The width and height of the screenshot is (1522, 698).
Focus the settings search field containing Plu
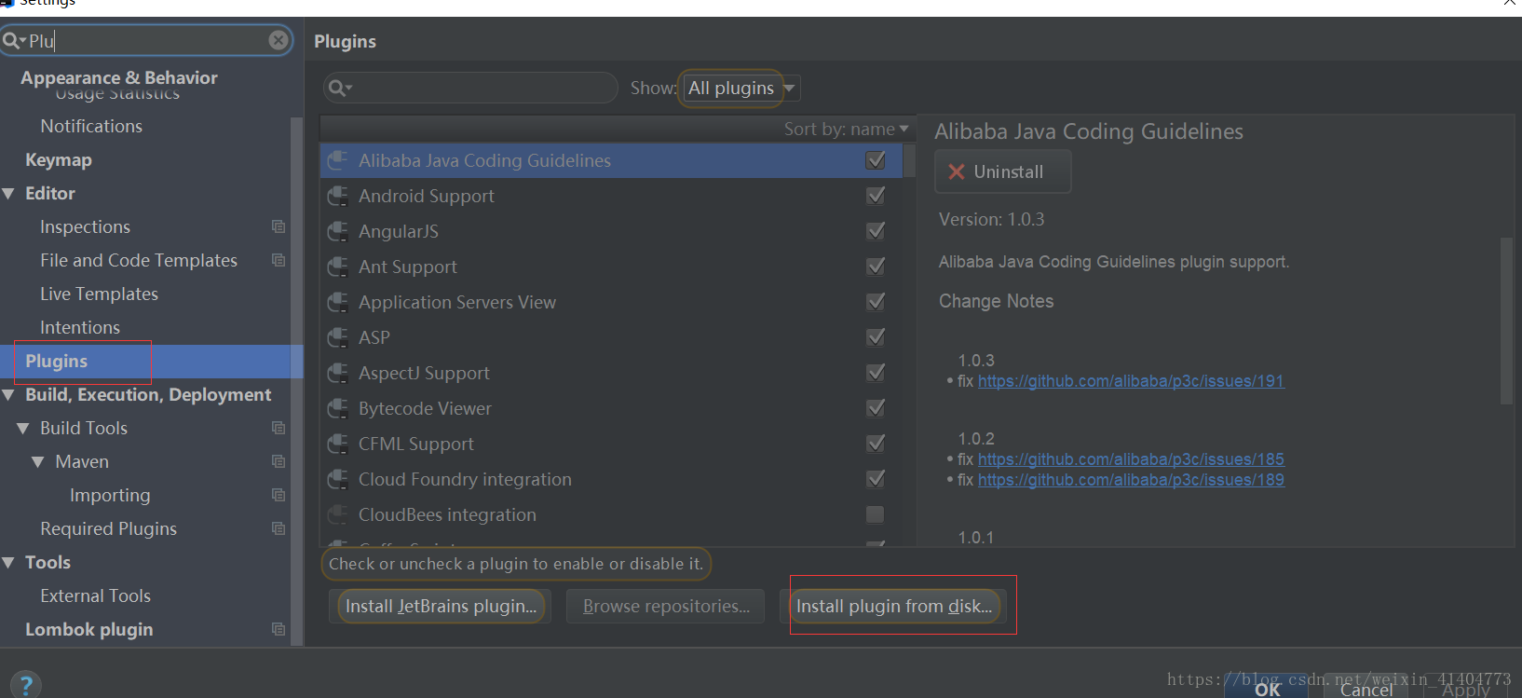tap(147, 40)
